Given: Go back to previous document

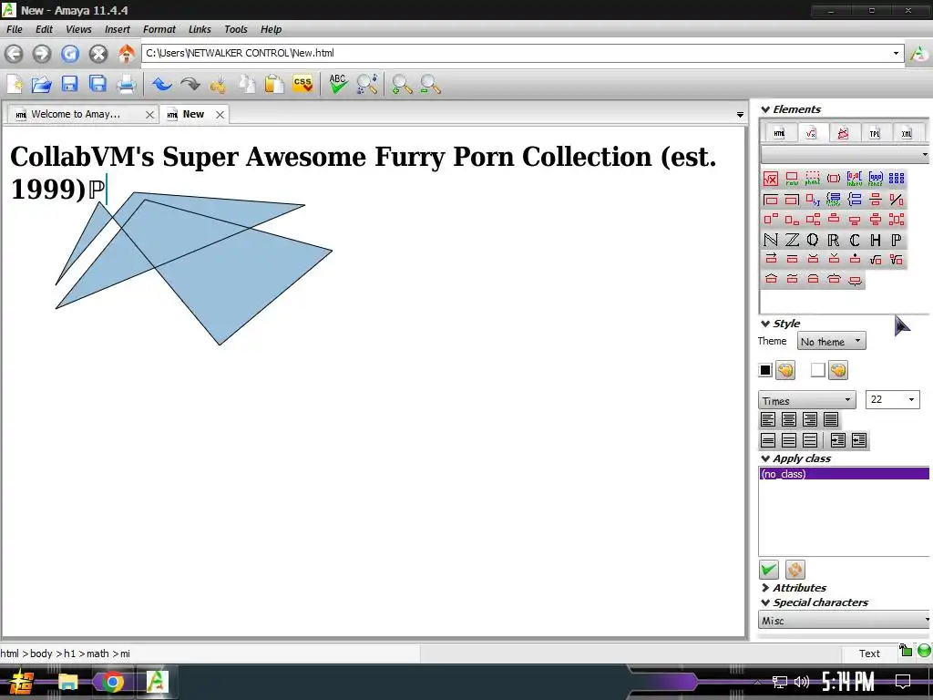Looking at the screenshot, I should coord(14,54).
